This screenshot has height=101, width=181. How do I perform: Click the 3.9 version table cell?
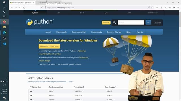(x=31, y=91)
